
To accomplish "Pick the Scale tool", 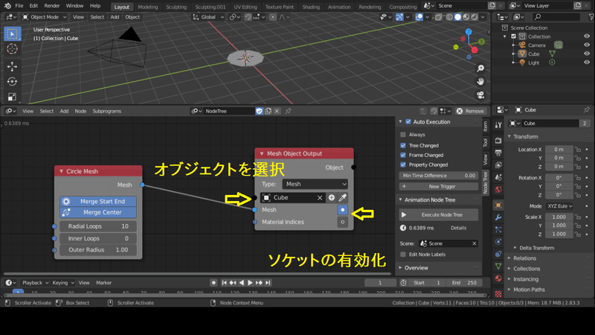I will coord(12,97).
